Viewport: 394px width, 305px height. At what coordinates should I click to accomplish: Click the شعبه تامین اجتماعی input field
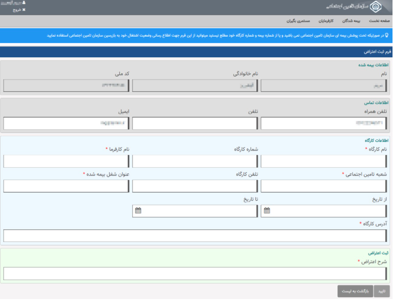(323, 186)
